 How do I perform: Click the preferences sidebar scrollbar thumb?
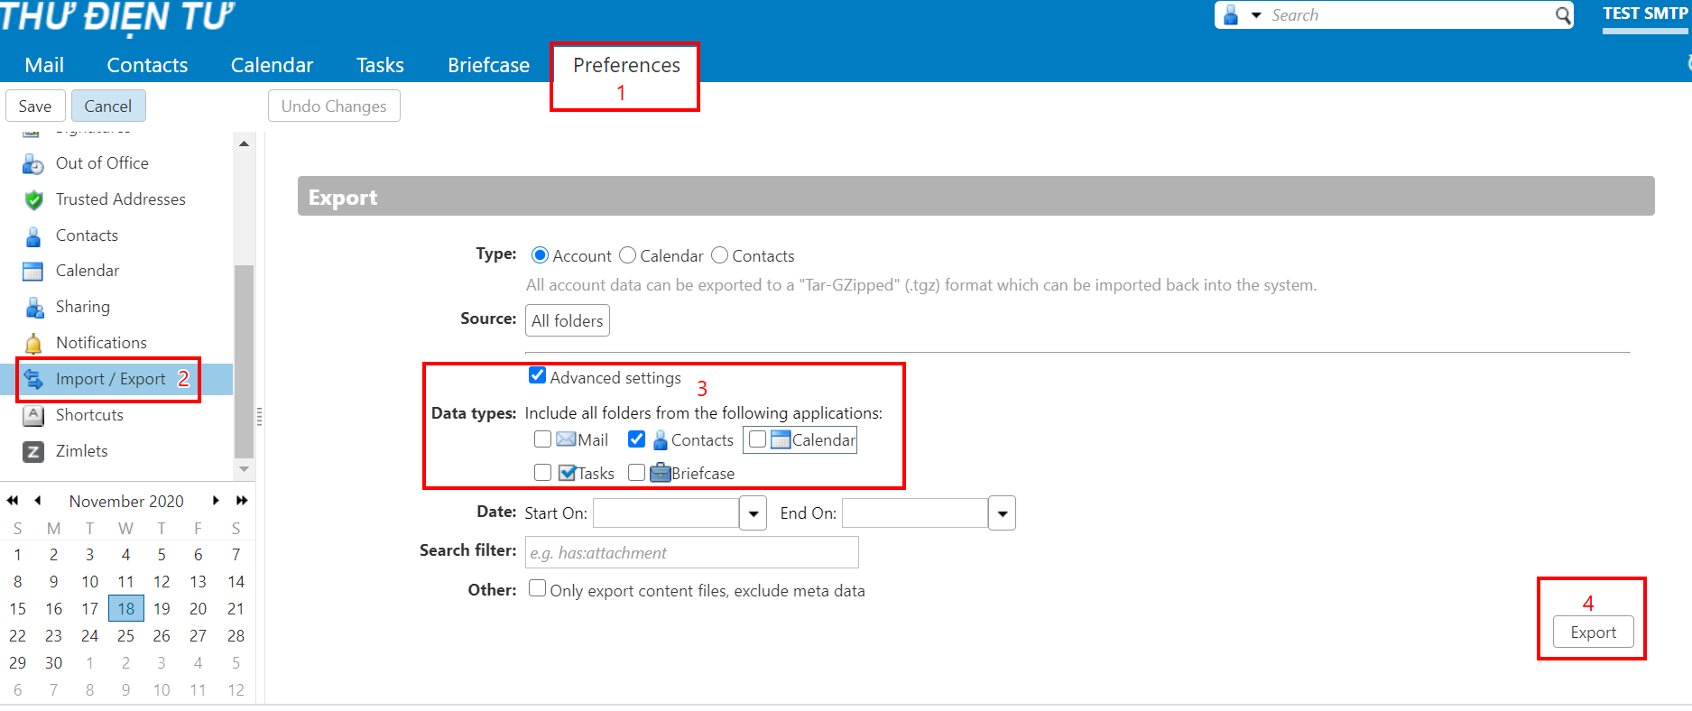(244, 361)
